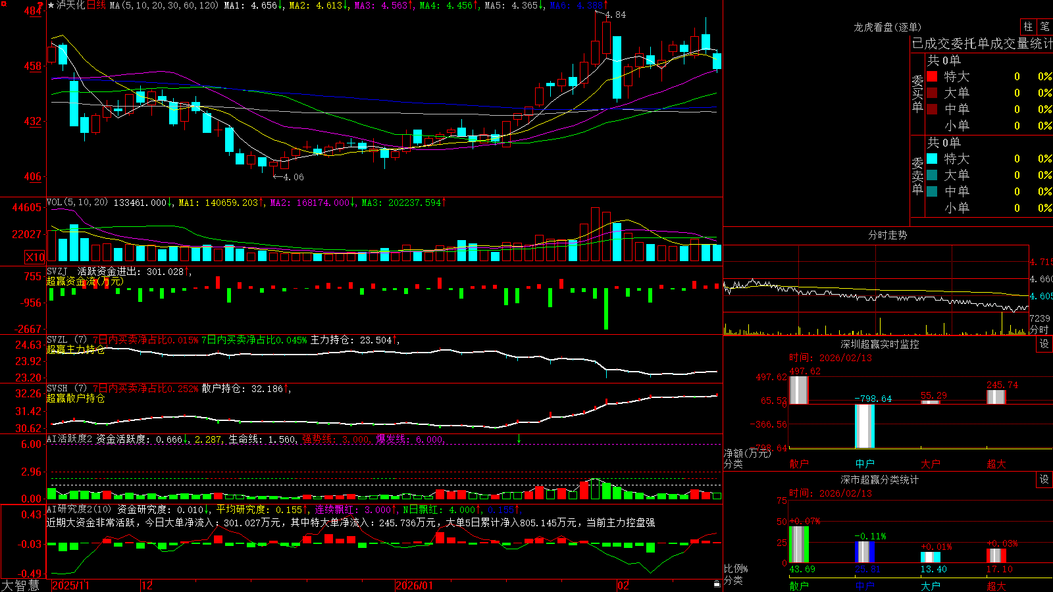Click the MA(5,10,20,30,60,120) indicator label
Viewport: 1053px width, 592px height.
click(x=165, y=5)
